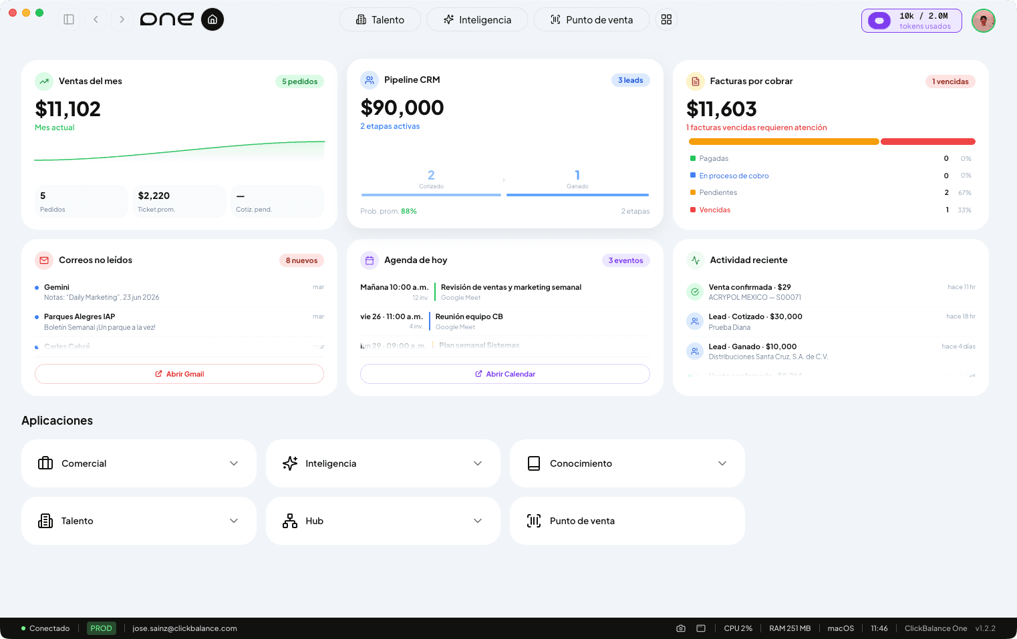This screenshot has height=639, width=1017.
Task: Click the RAM 251 MB status entry
Action: coord(790,628)
